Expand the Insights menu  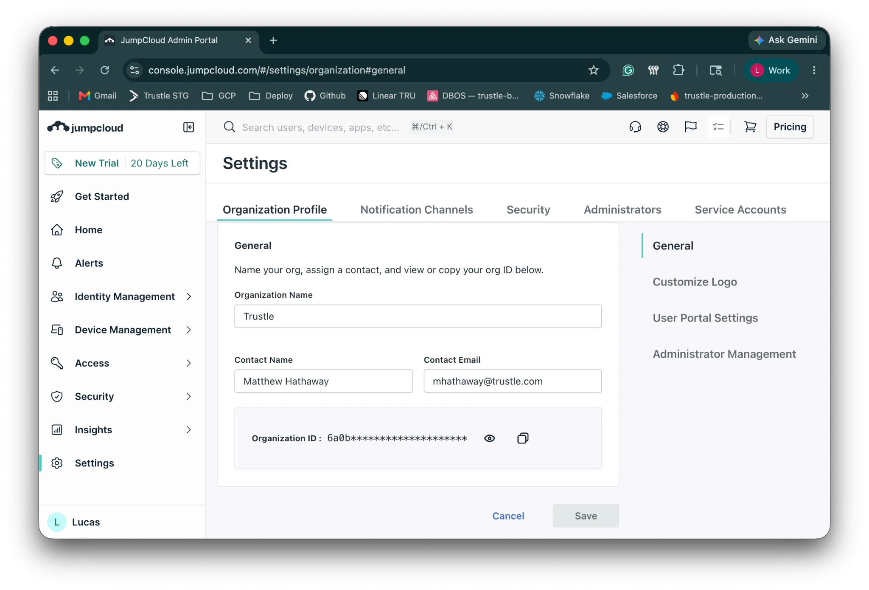pyautogui.click(x=122, y=429)
